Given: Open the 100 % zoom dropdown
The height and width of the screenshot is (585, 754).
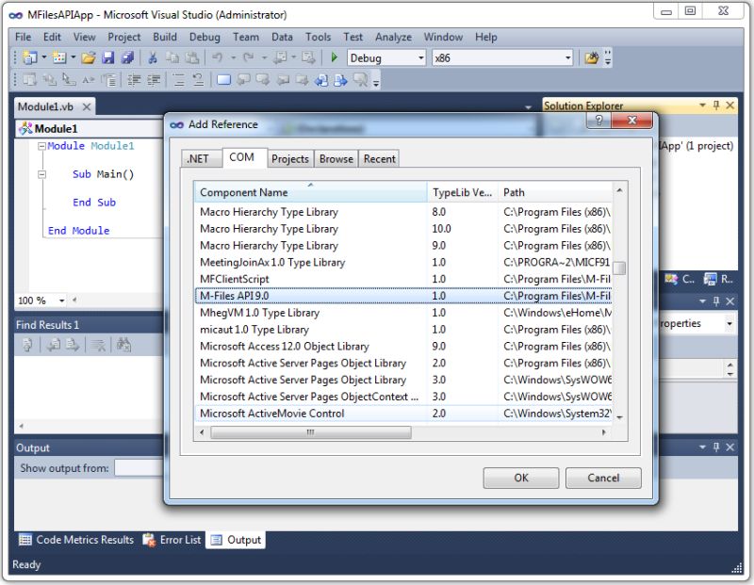Looking at the screenshot, I should click(62, 301).
